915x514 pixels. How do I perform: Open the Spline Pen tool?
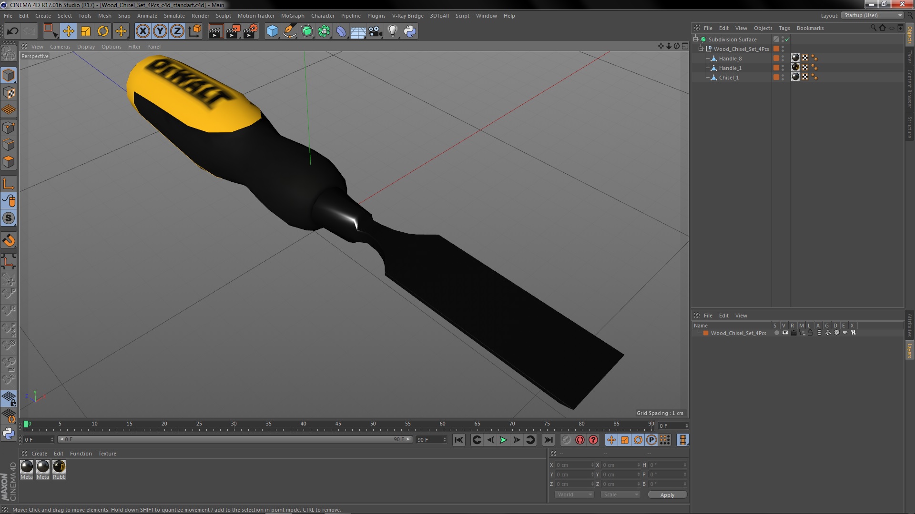[289, 31]
